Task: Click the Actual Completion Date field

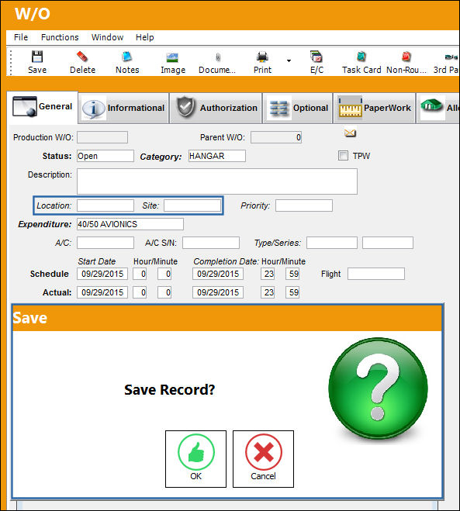Action: click(x=218, y=292)
